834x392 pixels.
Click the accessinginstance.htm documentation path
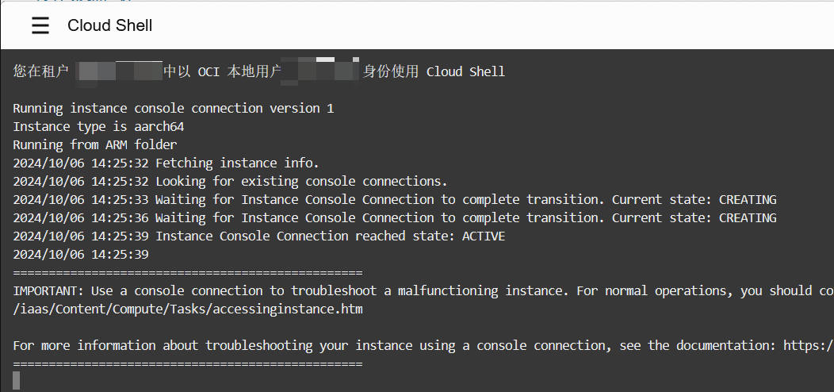coord(188,309)
